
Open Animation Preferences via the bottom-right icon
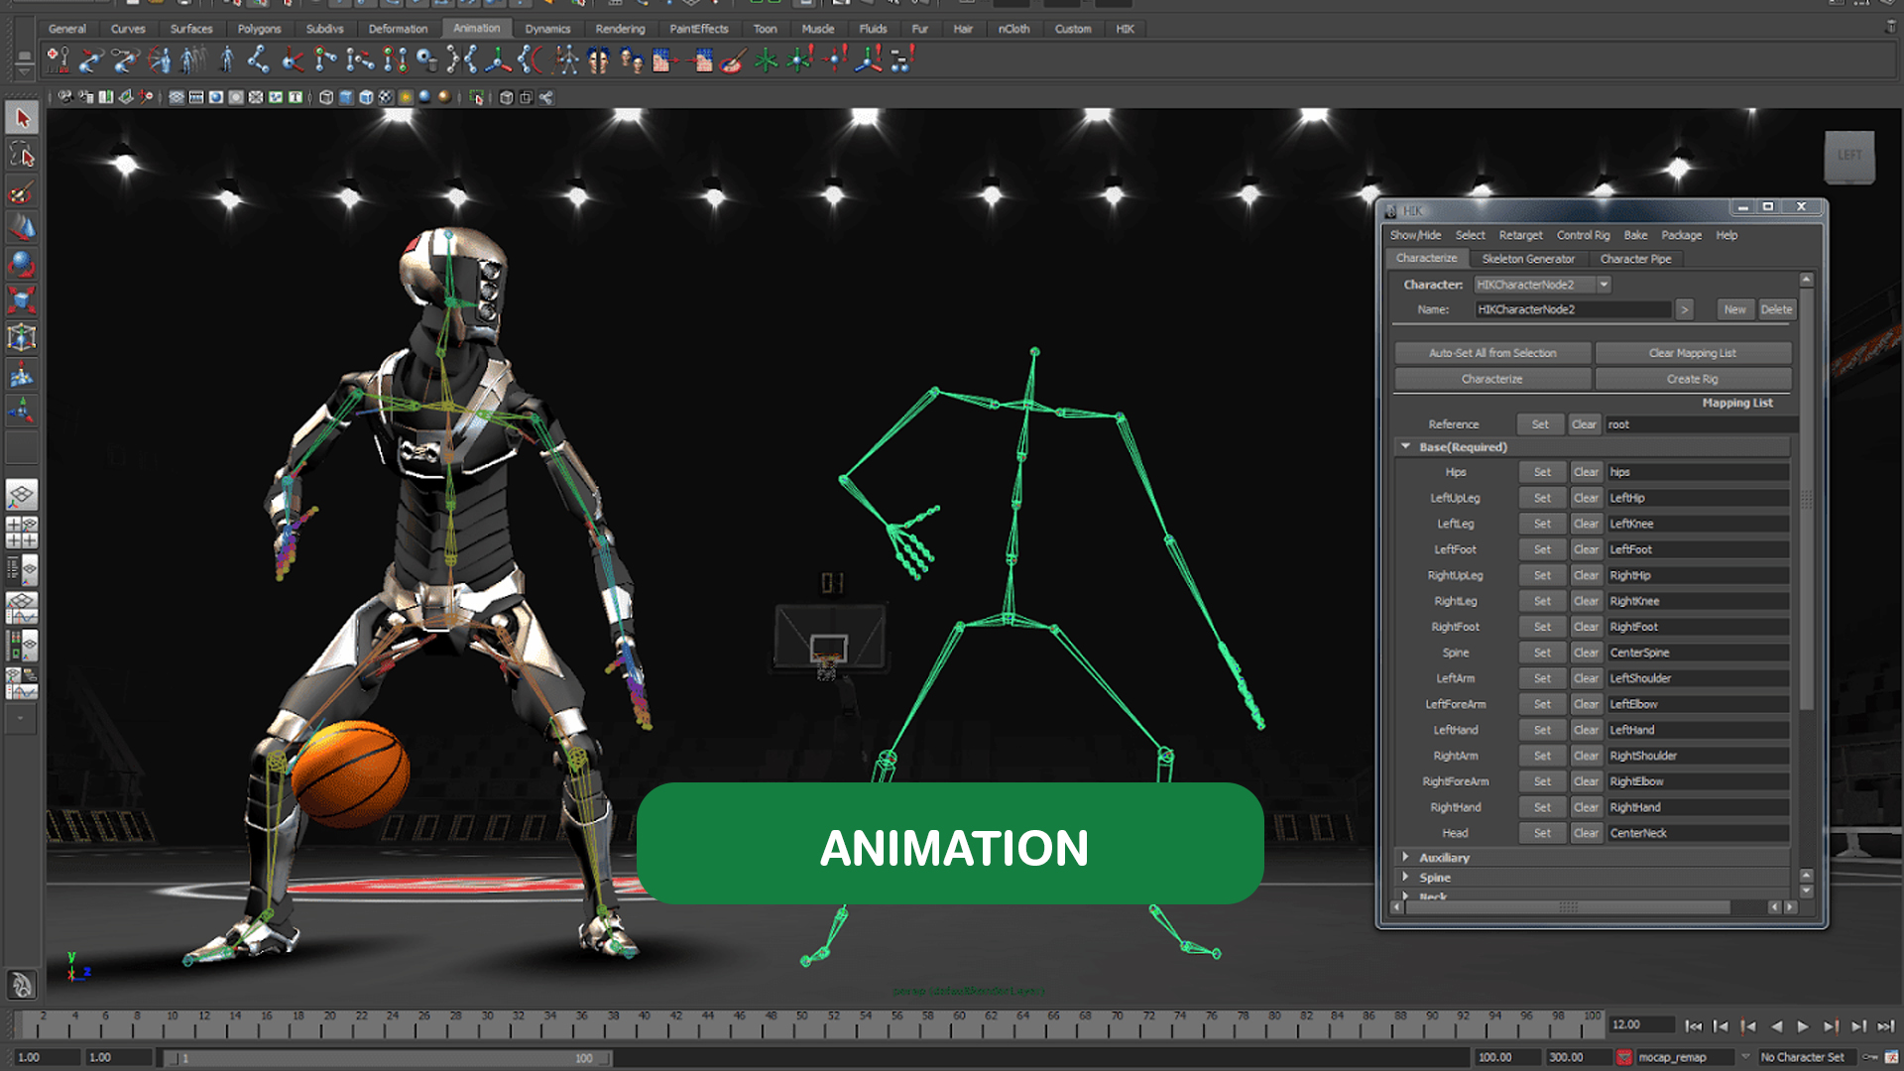click(x=1894, y=1057)
